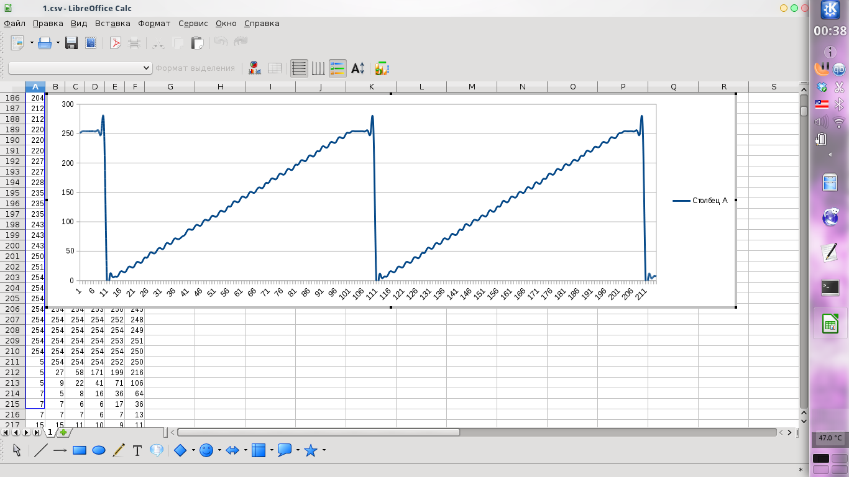Go to last sheet navigation button

(37, 432)
